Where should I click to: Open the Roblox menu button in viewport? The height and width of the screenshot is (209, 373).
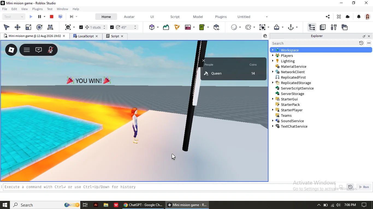pos(11,50)
